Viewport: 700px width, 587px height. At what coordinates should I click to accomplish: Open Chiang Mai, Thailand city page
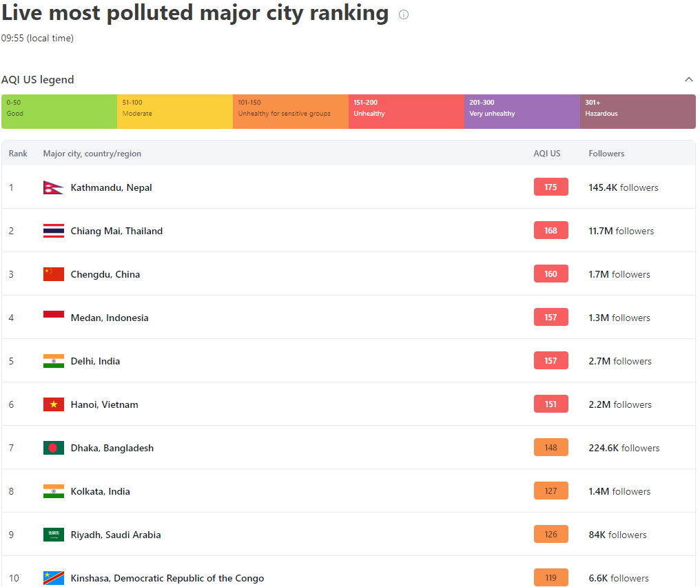116,231
